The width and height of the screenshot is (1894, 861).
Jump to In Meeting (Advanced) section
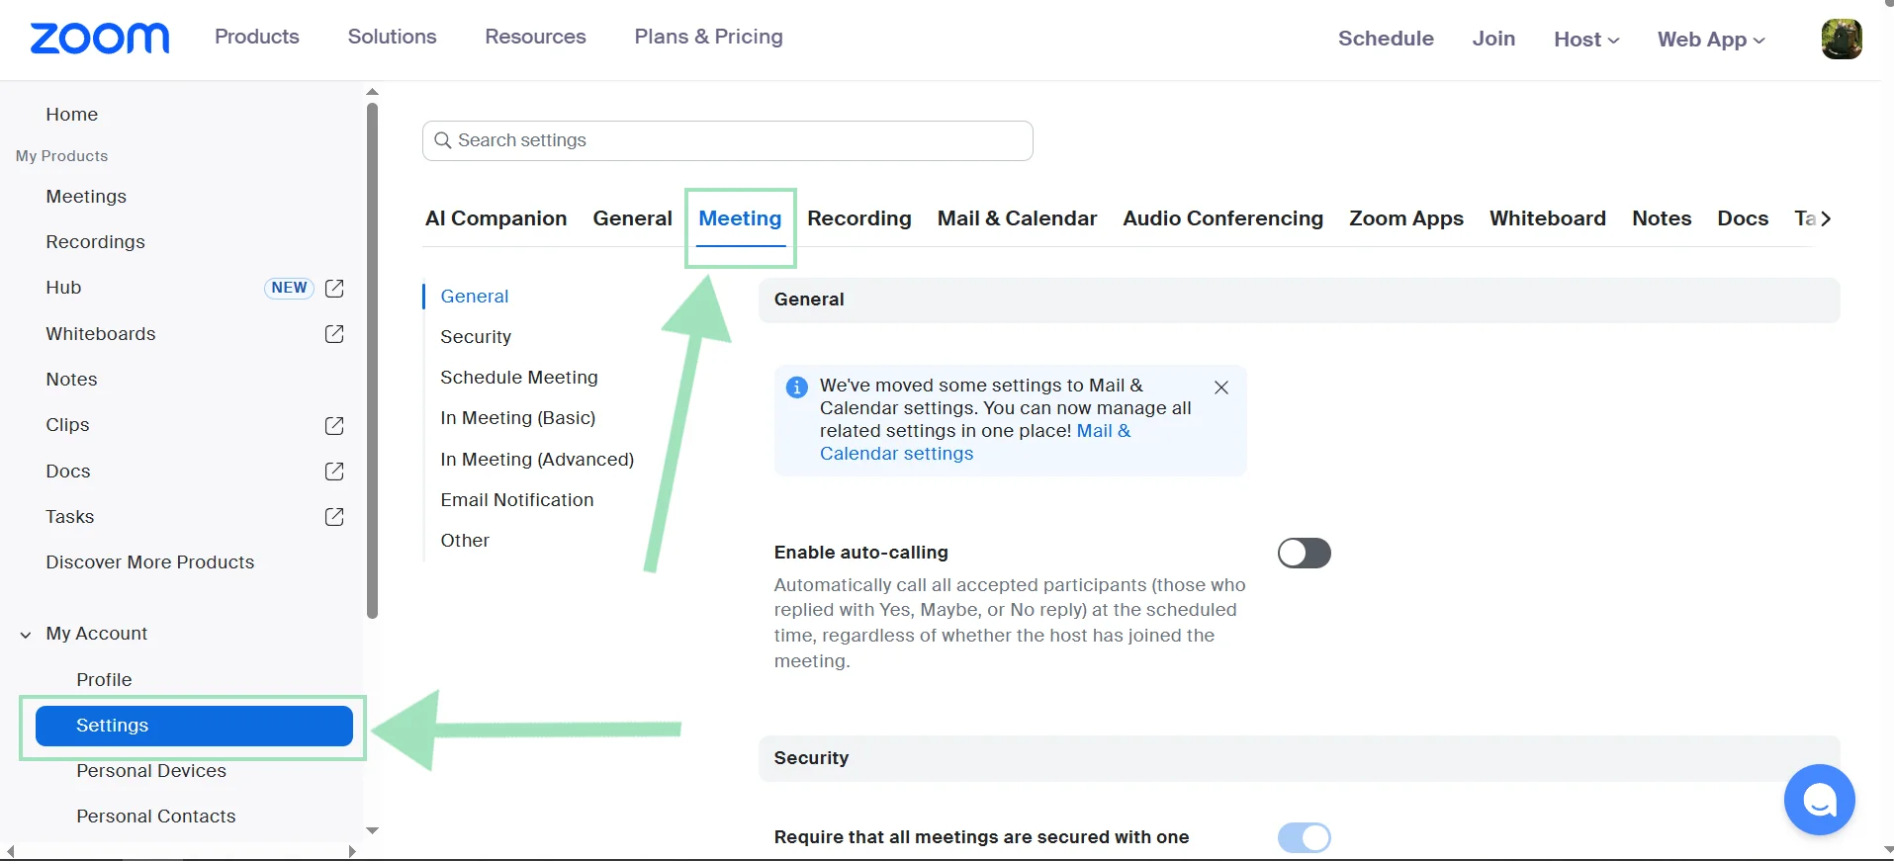[537, 460]
